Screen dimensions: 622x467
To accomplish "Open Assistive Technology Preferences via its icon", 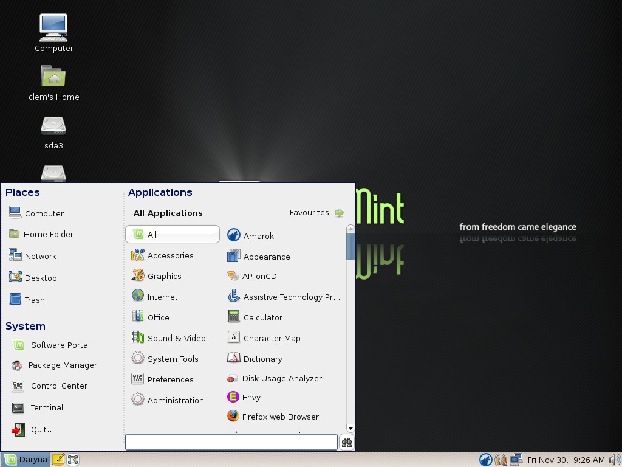I will click(x=234, y=296).
